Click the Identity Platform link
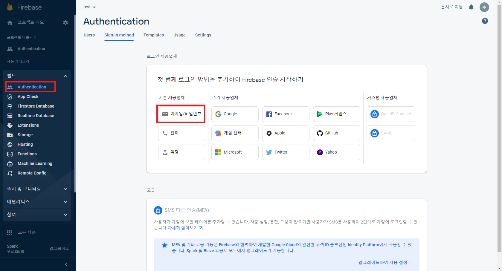This screenshot has width=502, height=271. (363, 245)
